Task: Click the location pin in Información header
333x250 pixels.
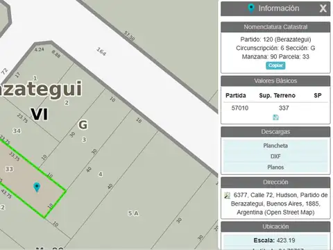Action: (251, 8)
